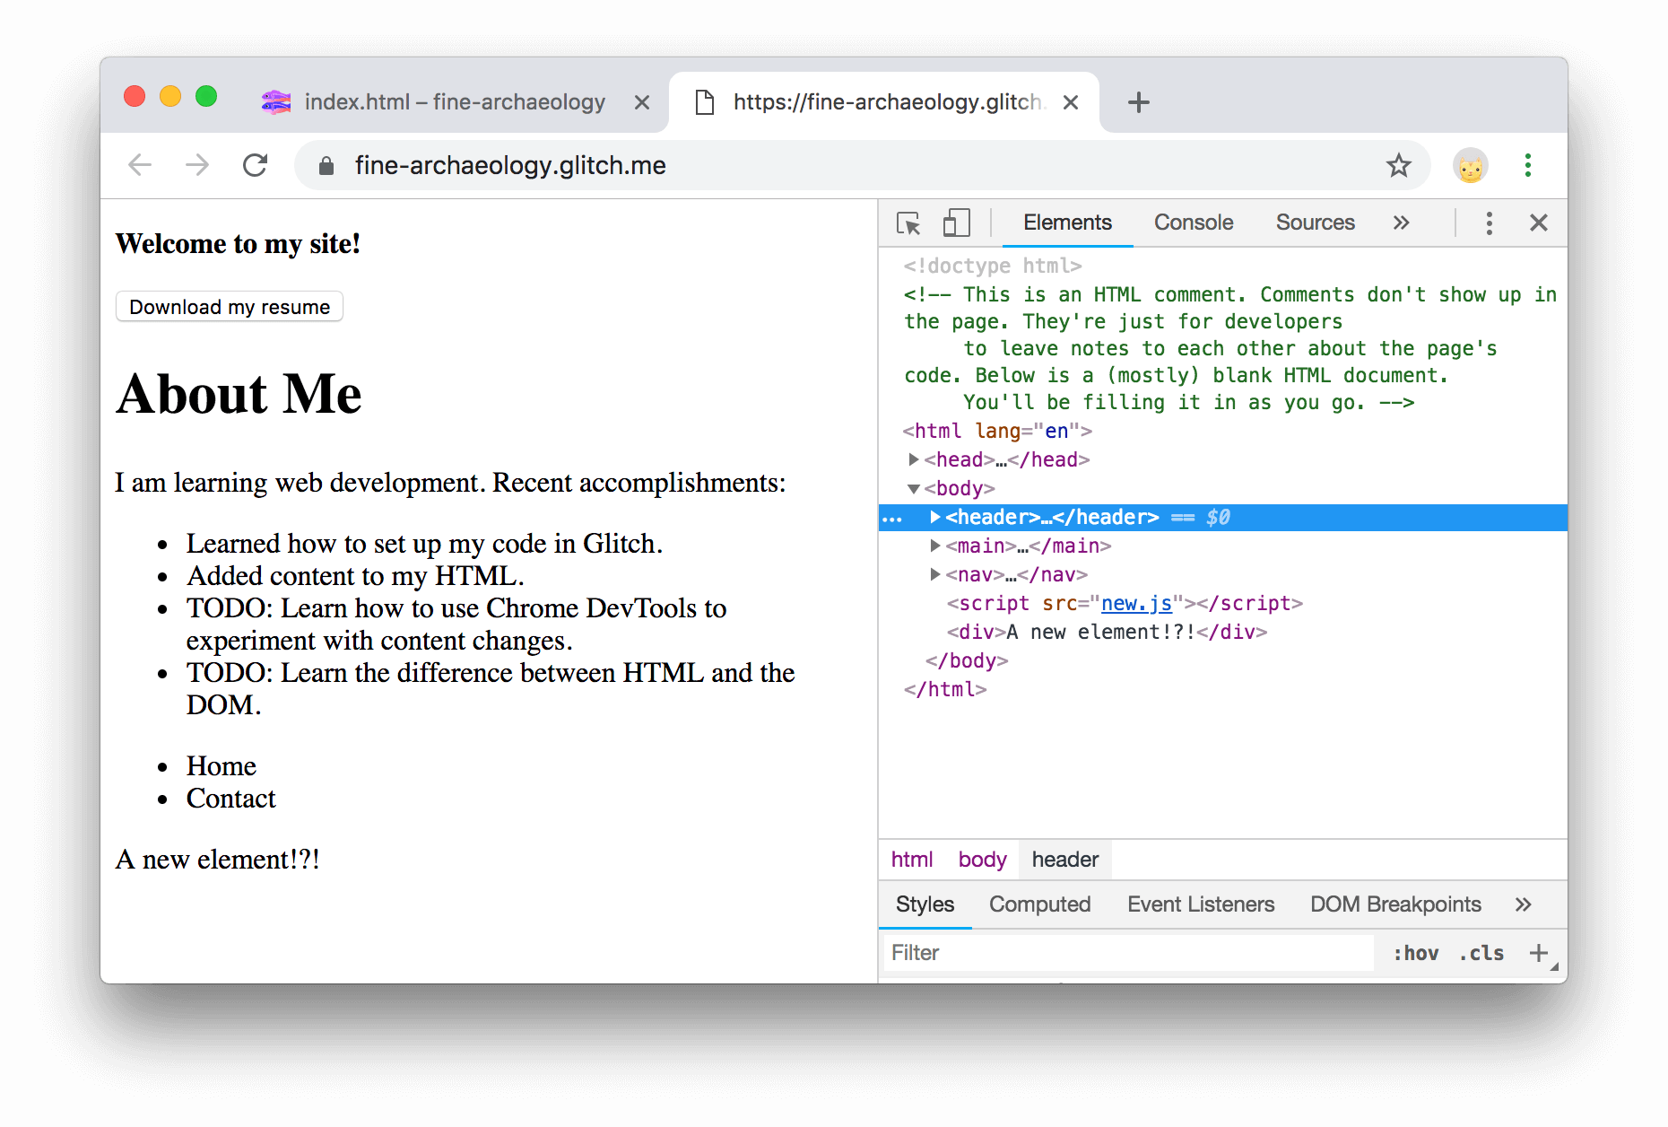The image size is (1668, 1127).
Task: Open DevTools customize three-dot menu
Action: 1490,223
